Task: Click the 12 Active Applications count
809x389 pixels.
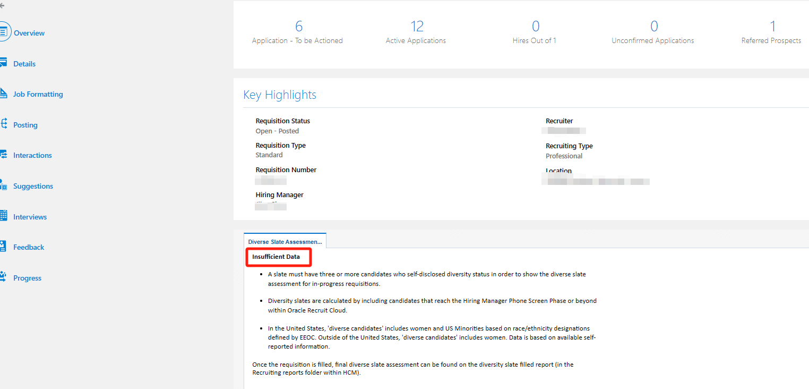Action: coord(417,26)
